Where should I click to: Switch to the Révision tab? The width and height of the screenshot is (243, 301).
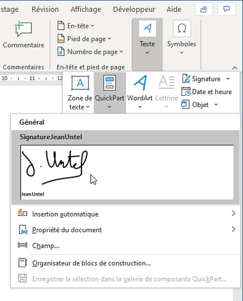tap(45, 9)
